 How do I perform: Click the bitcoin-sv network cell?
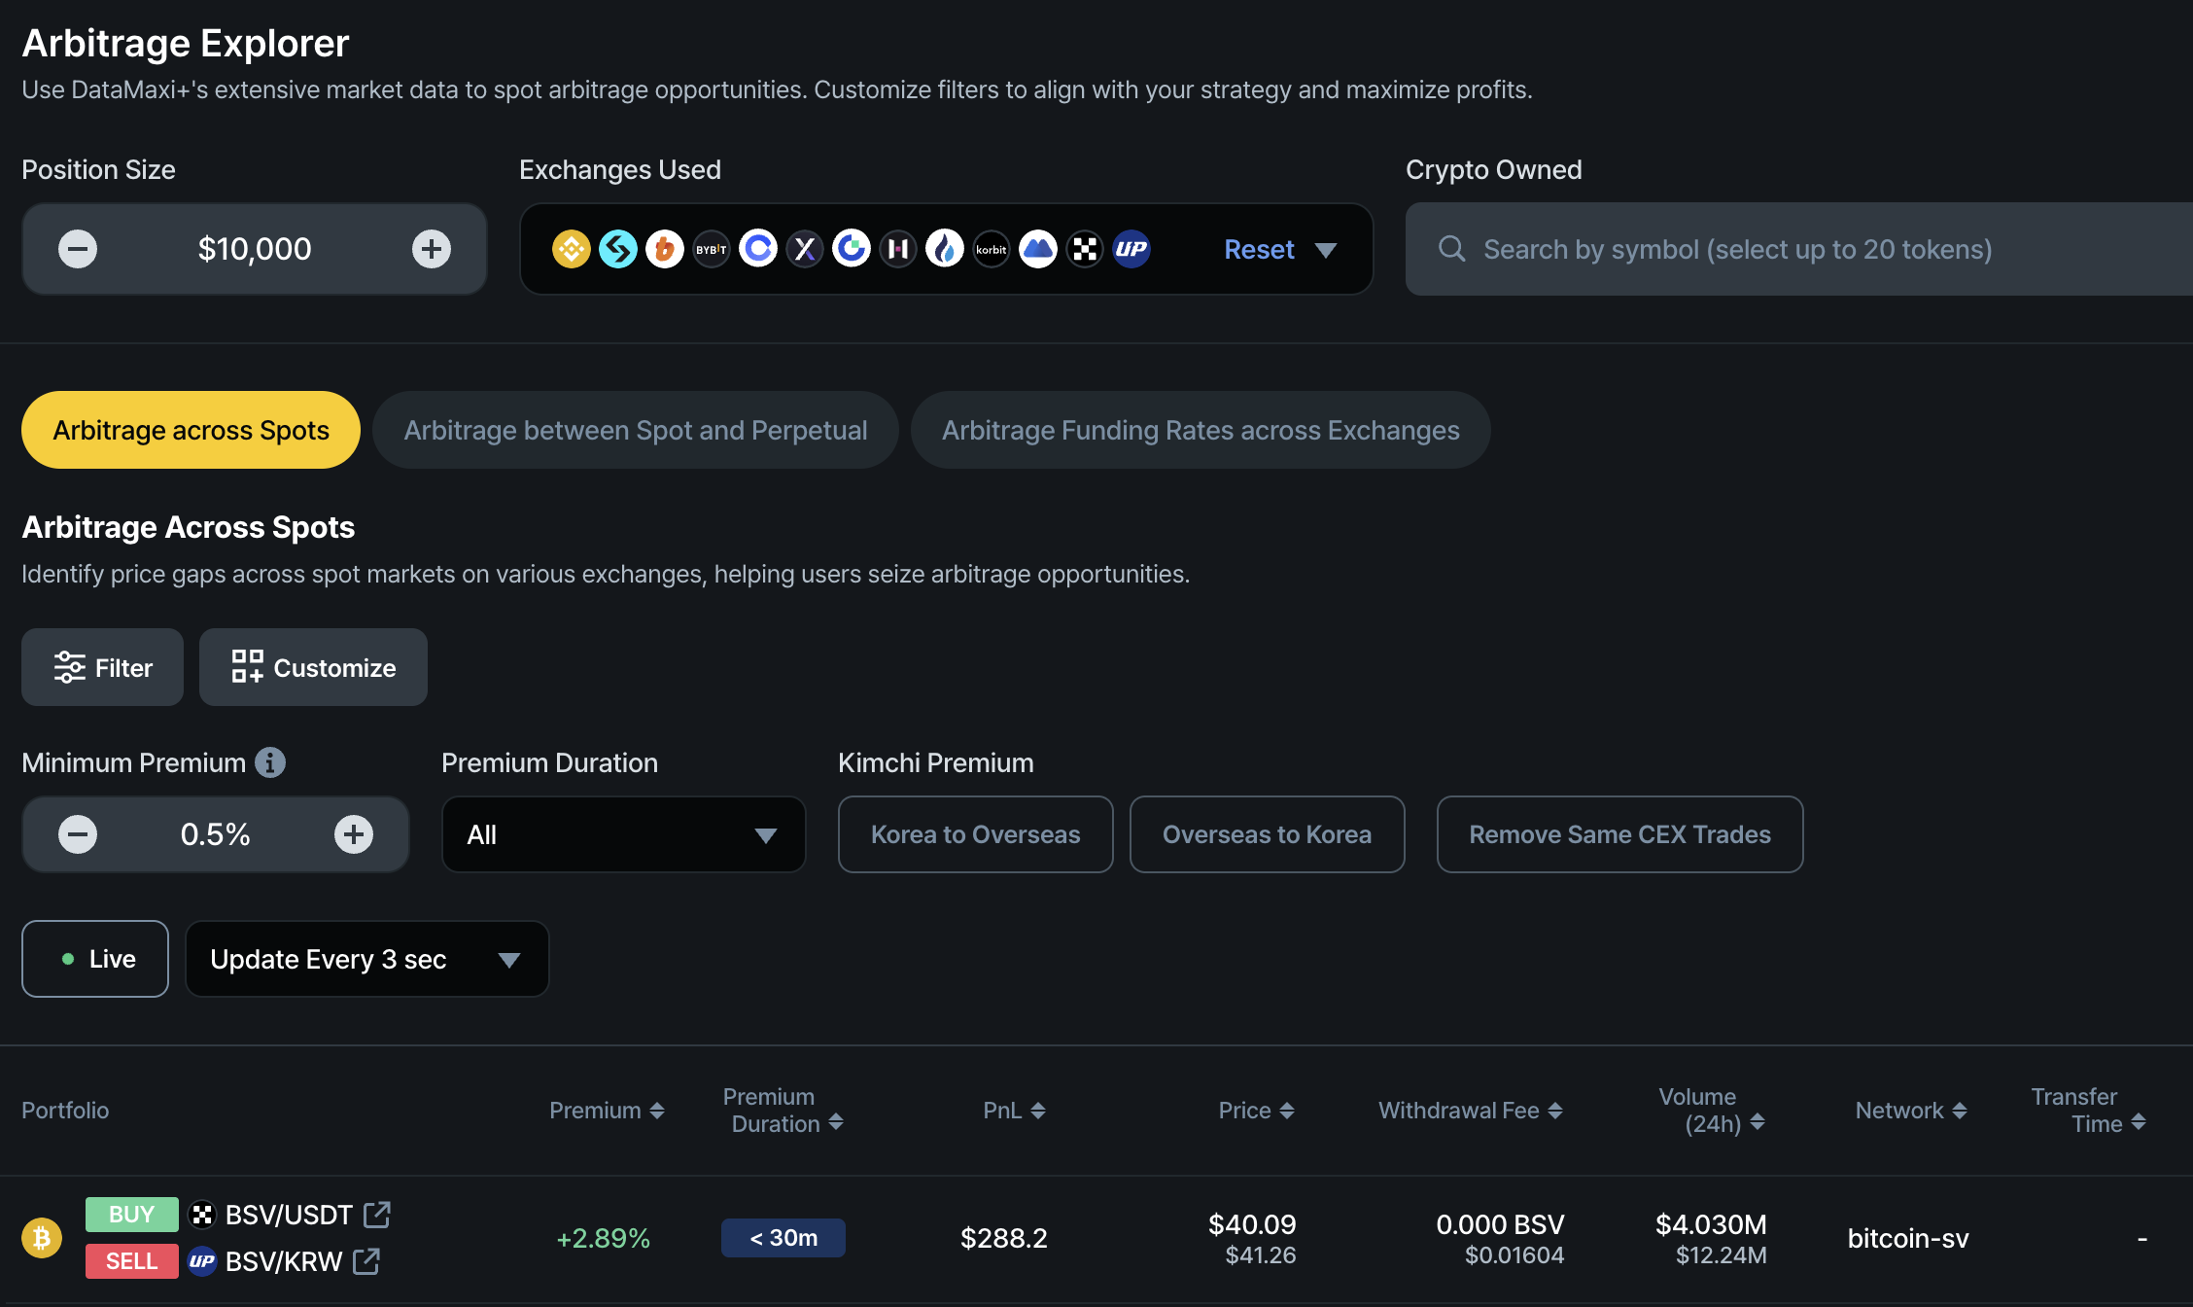[x=1908, y=1238]
